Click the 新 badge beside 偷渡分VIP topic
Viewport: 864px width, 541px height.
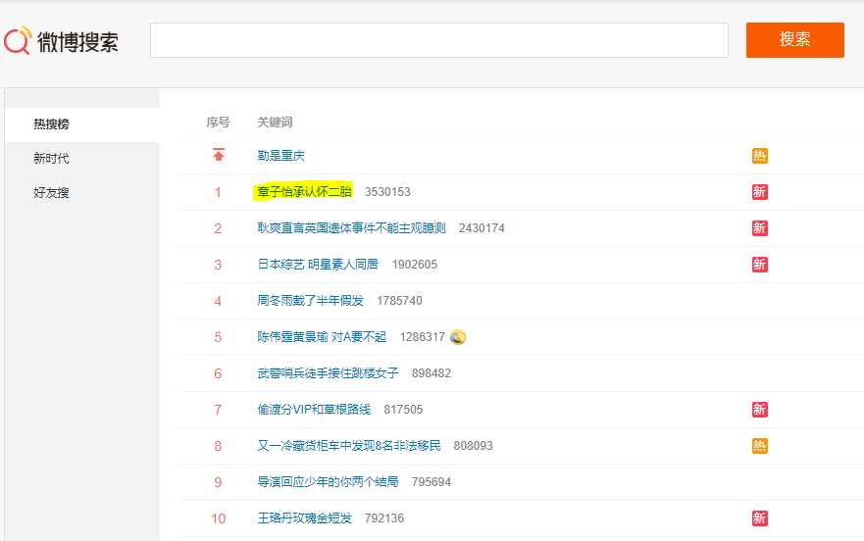[759, 410]
